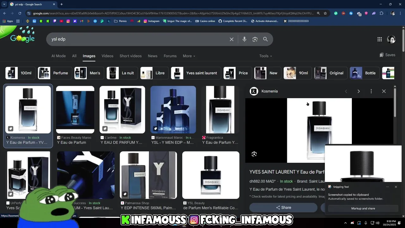The image size is (405, 228).
Task: Open search by image (Google Lens) icon
Action: click(x=255, y=39)
